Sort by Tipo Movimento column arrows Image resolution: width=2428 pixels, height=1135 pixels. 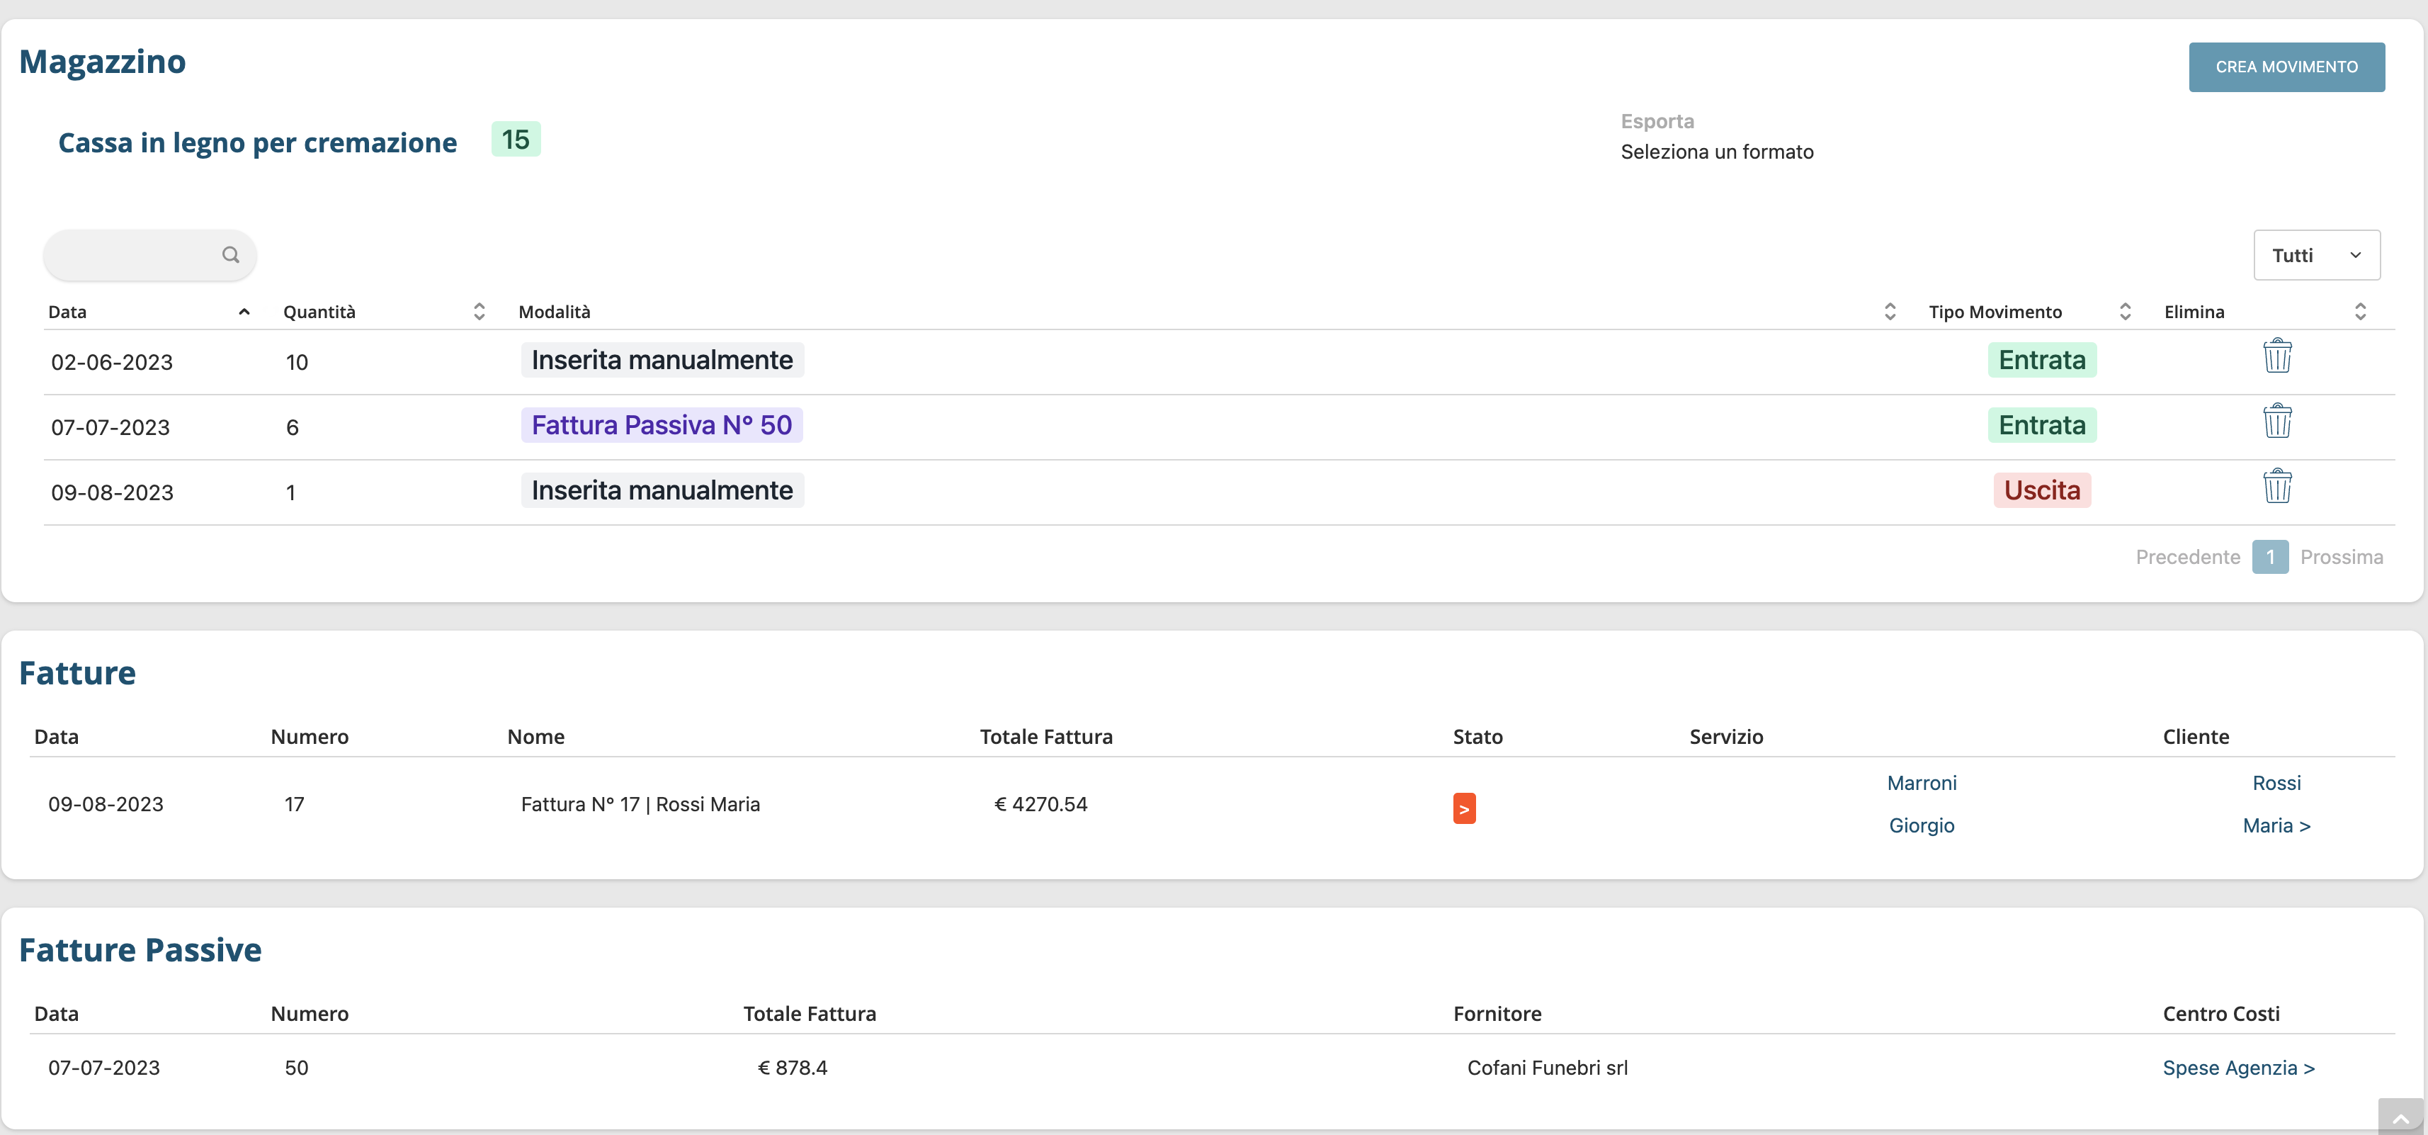point(2125,312)
